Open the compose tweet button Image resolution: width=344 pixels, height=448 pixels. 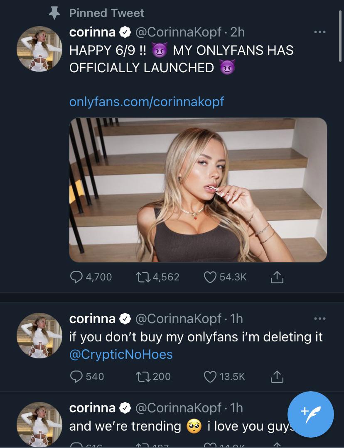[311, 414]
